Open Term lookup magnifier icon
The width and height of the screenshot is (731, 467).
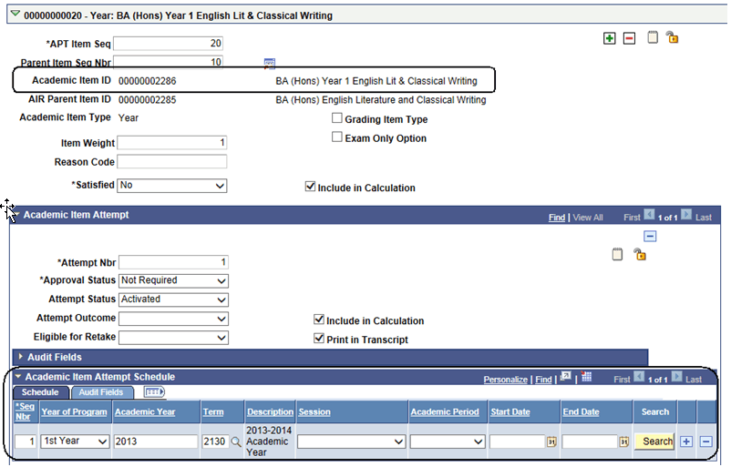[236, 442]
